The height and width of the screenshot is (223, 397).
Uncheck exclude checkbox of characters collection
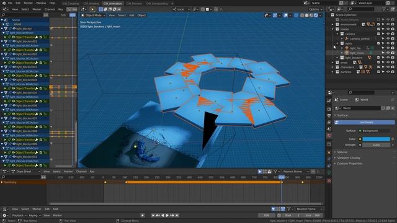[378, 67]
